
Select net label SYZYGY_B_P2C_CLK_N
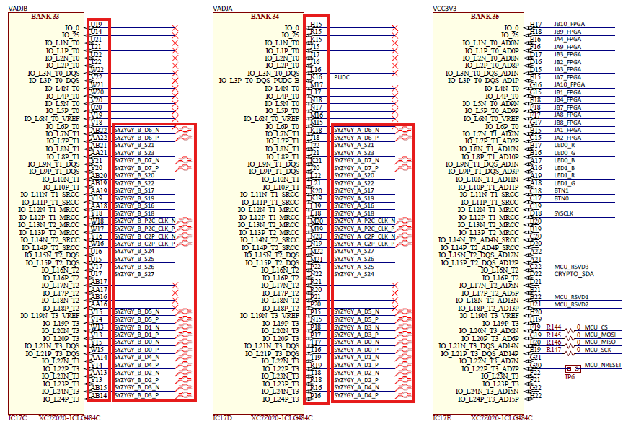145,221
